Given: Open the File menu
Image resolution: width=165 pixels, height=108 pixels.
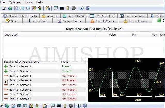Looking at the screenshot, I should 2,2.
